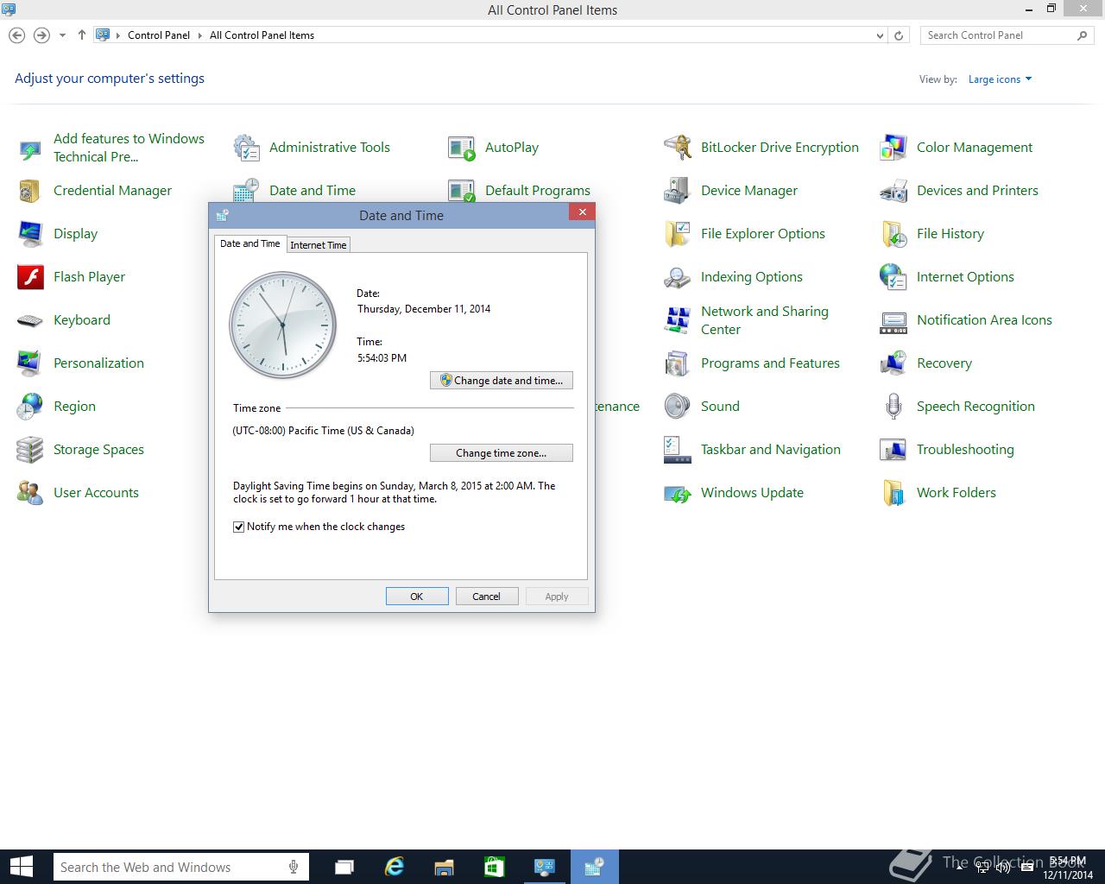The image size is (1105, 884).
Task: Open the Store taskbar icon
Action: point(494,867)
